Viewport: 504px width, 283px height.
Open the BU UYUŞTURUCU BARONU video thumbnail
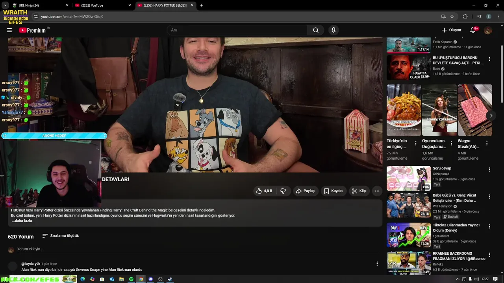click(x=408, y=68)
